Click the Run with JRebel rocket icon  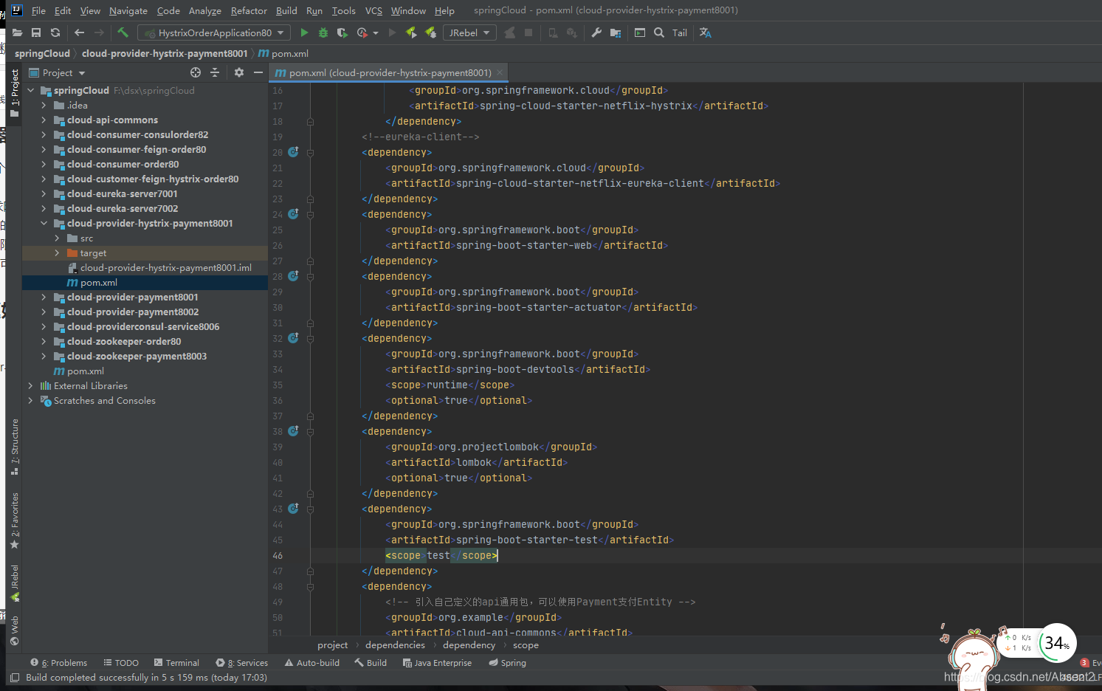tap(411, 32)
